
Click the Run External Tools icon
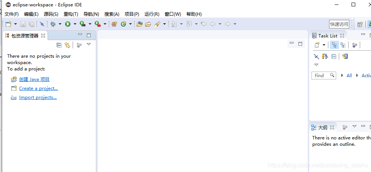(98, 24)
